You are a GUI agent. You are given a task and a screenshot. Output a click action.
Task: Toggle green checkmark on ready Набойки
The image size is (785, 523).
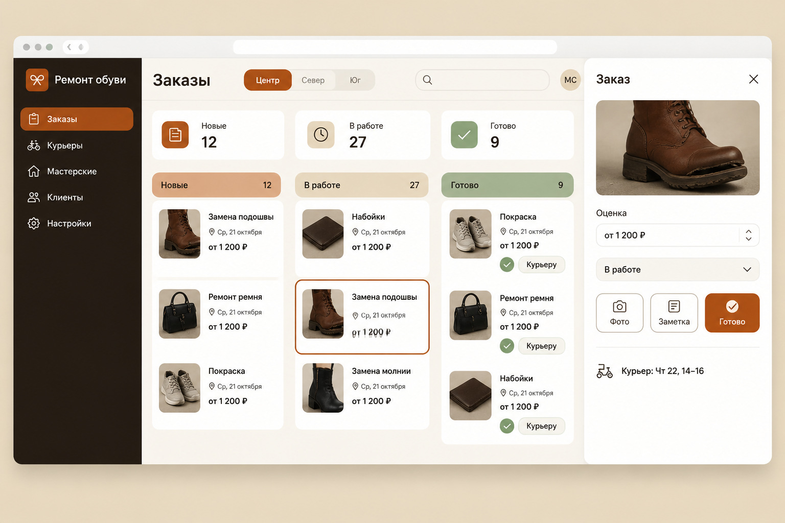[507, 426]
